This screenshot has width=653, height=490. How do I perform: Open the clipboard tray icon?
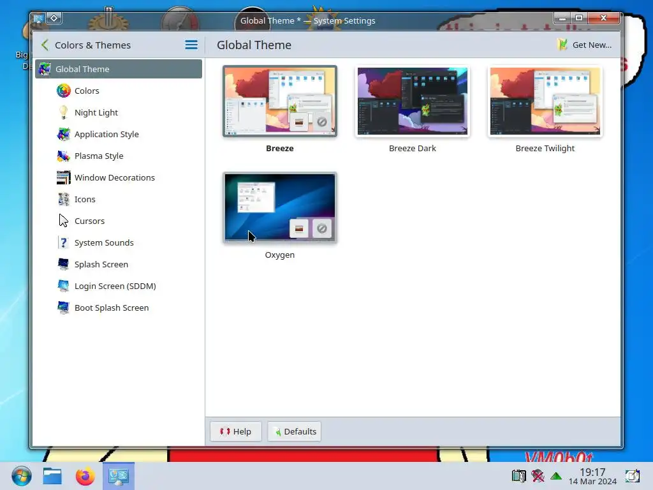(519, 476)
